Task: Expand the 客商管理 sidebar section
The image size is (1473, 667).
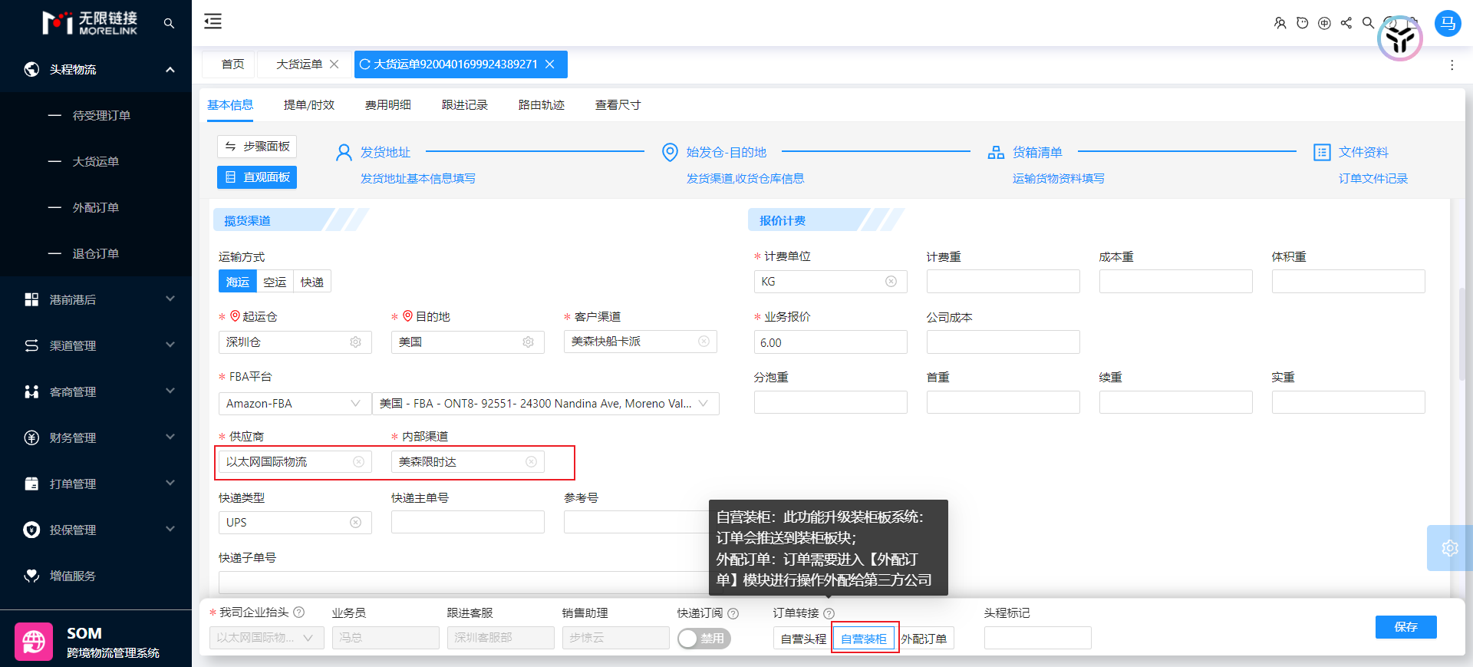Action: click(x=96, y=391)
